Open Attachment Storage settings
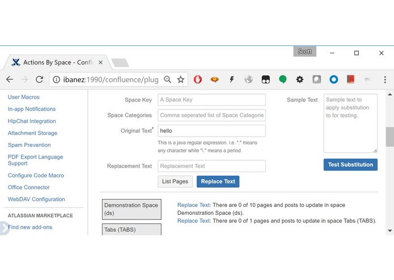Viewport: 394px width, 280px height. 32,133
